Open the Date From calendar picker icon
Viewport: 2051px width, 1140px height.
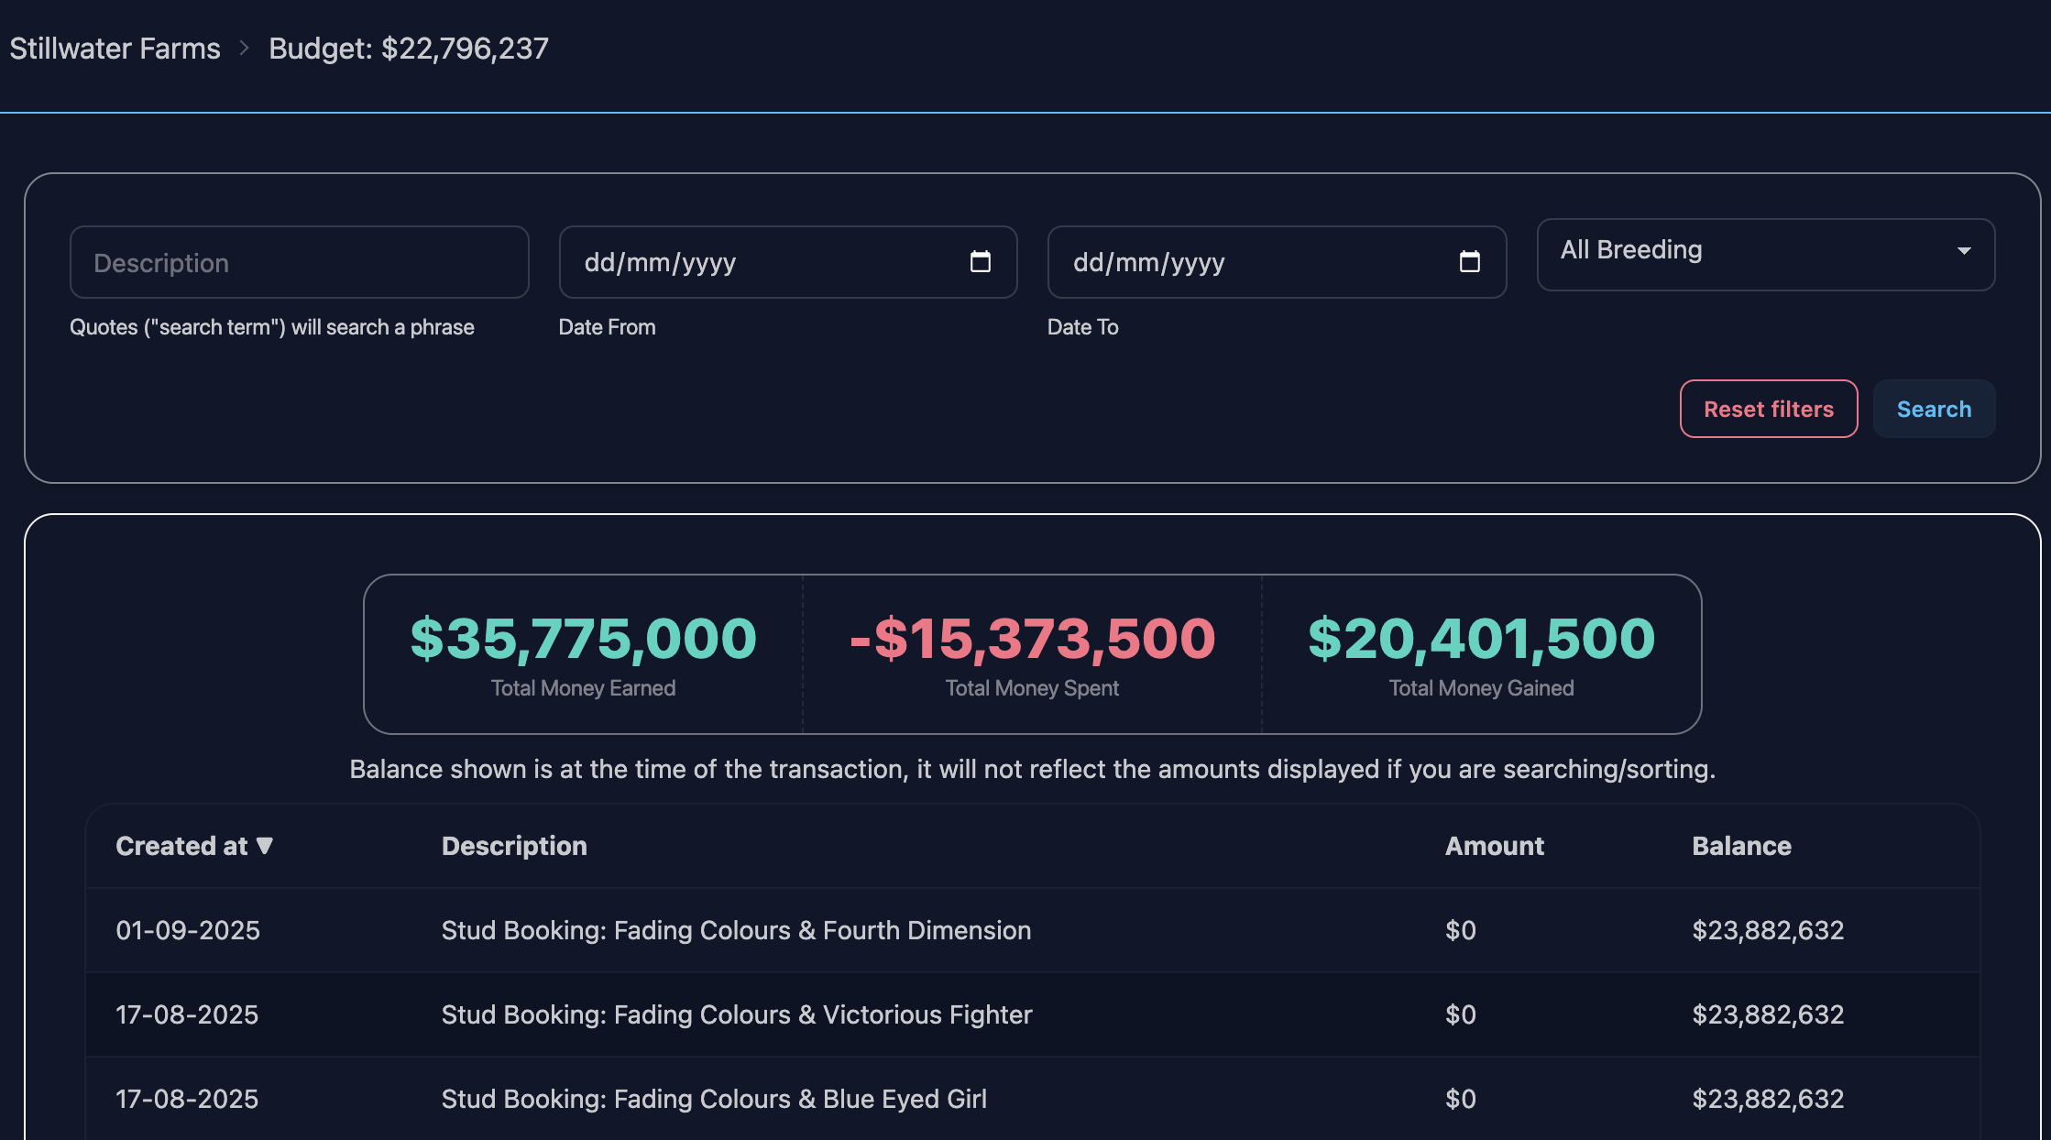pos(980,262)
